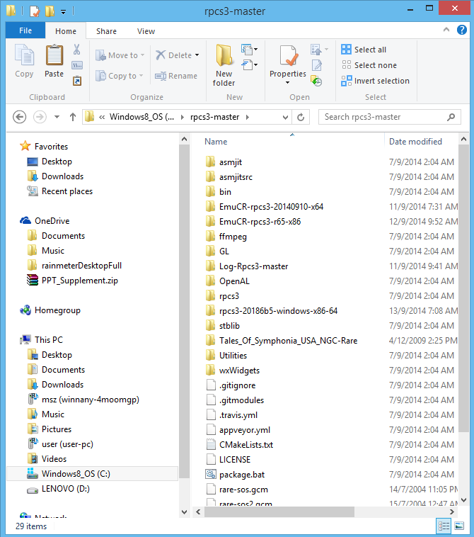
Task: Open the File menu
Action: tap(25, 30)
